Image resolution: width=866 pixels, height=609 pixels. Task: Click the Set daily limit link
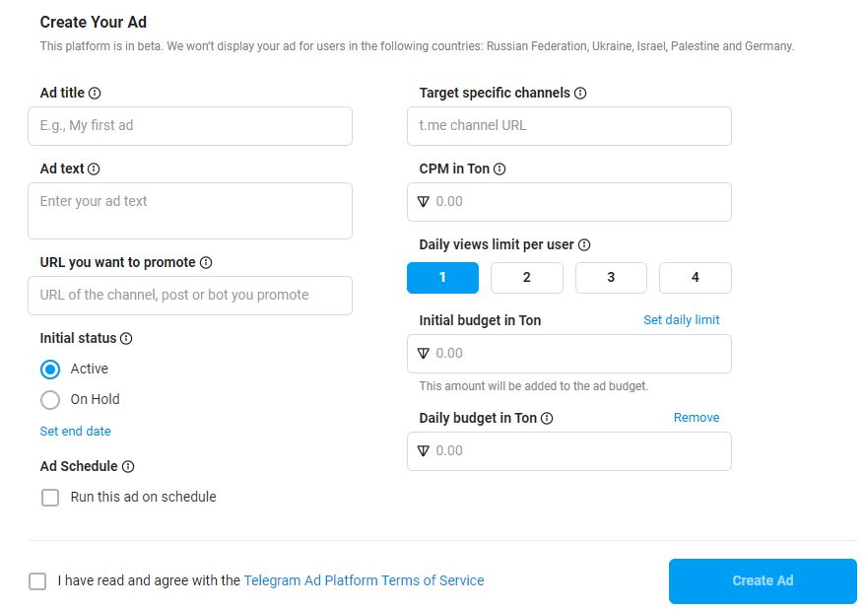[681, 320]
